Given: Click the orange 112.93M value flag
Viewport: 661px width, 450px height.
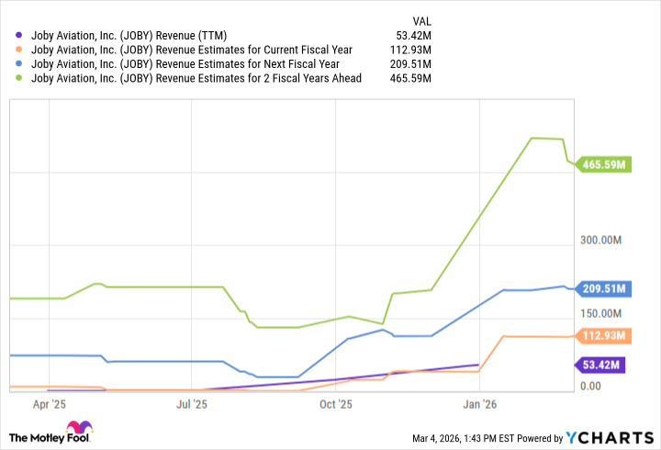Looking at the screenshot, I should pyautogui.click(x=604, y=335).
